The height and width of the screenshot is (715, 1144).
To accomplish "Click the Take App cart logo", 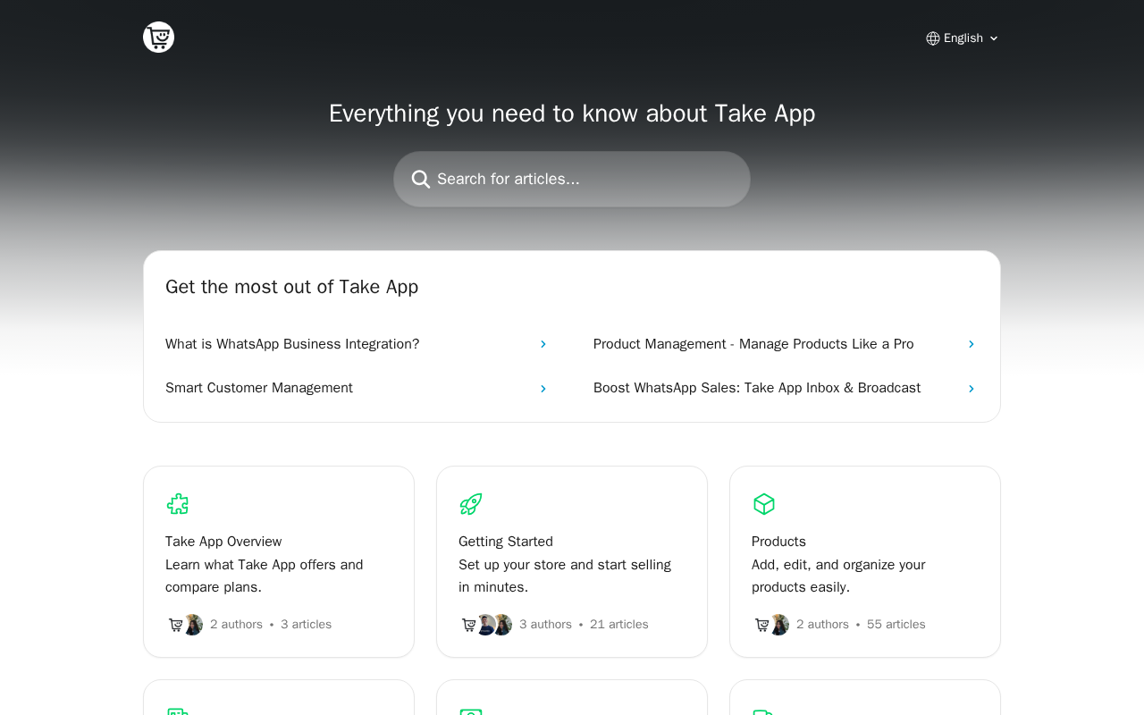I will [x=158, y=38].
